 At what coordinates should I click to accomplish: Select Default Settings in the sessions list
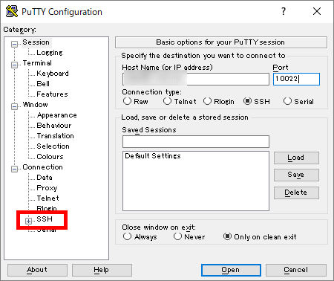153,156
